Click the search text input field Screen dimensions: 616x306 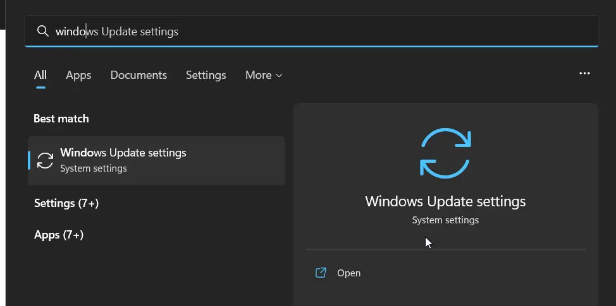pos(312,32)
